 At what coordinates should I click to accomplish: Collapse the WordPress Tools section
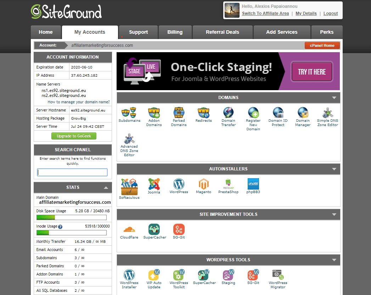334,260
